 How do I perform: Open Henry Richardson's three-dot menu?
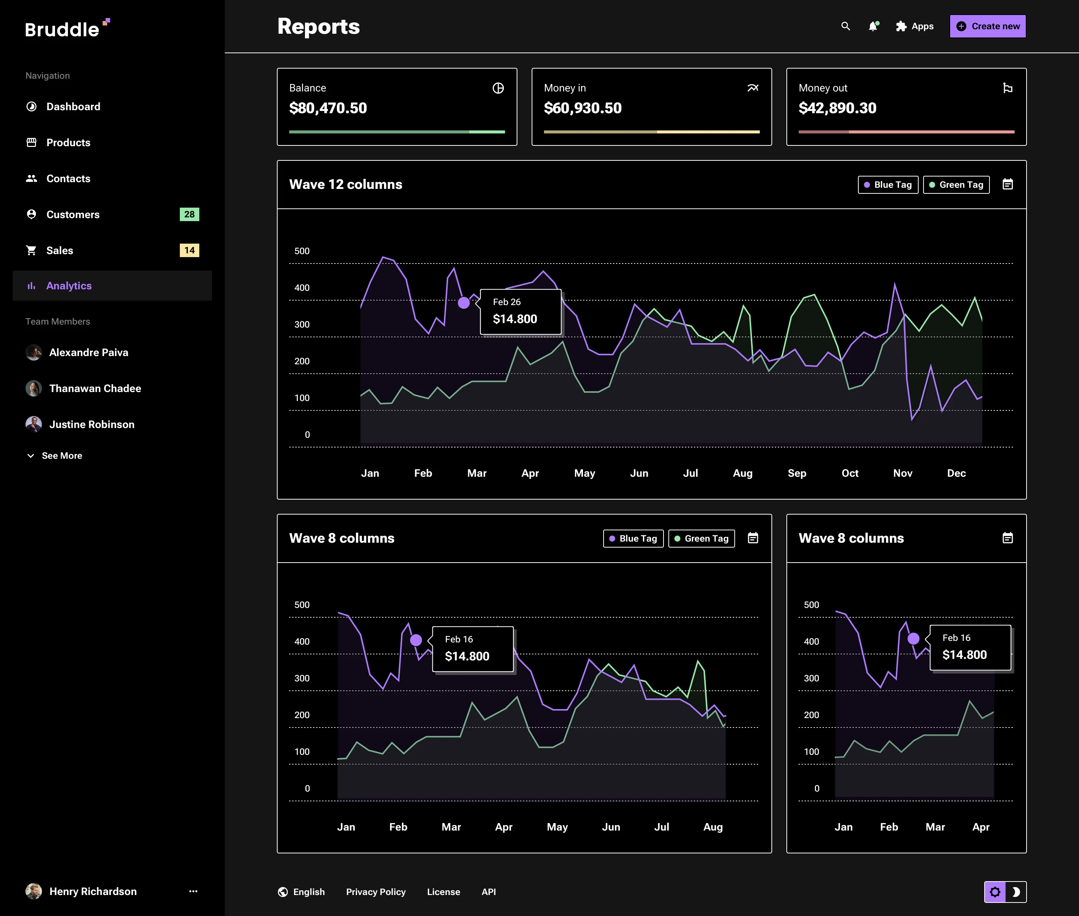coord(193,891)
